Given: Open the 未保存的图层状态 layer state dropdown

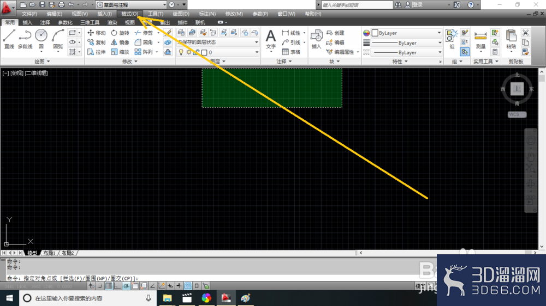Looking at the screenshot, I should point(218,42).
